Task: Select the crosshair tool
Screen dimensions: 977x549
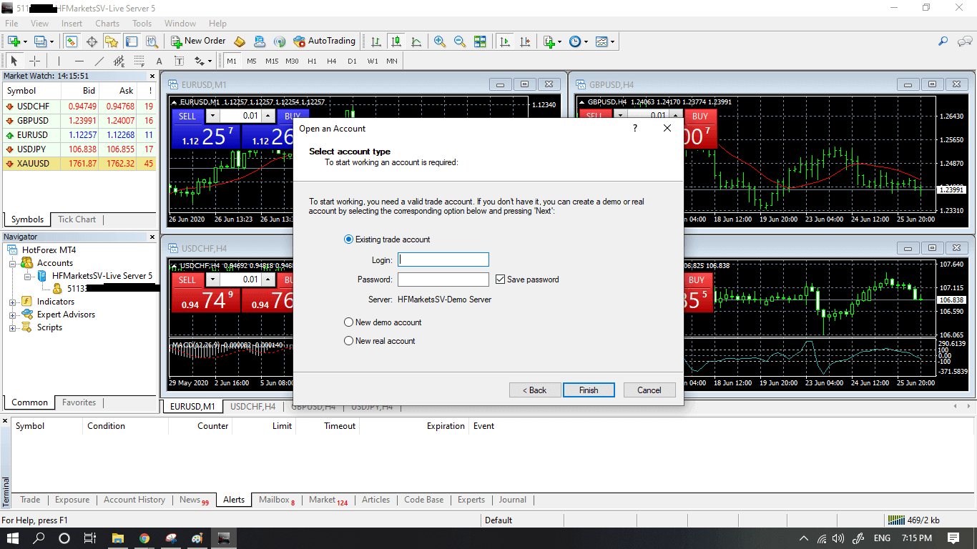Action: coord(34,61)
